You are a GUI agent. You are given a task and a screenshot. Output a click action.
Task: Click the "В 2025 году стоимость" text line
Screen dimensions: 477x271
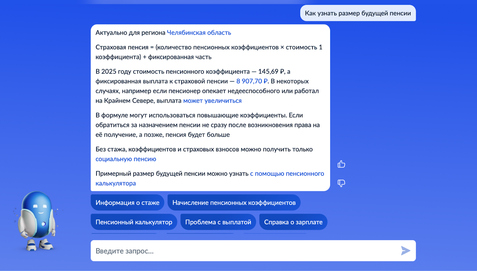173,72
